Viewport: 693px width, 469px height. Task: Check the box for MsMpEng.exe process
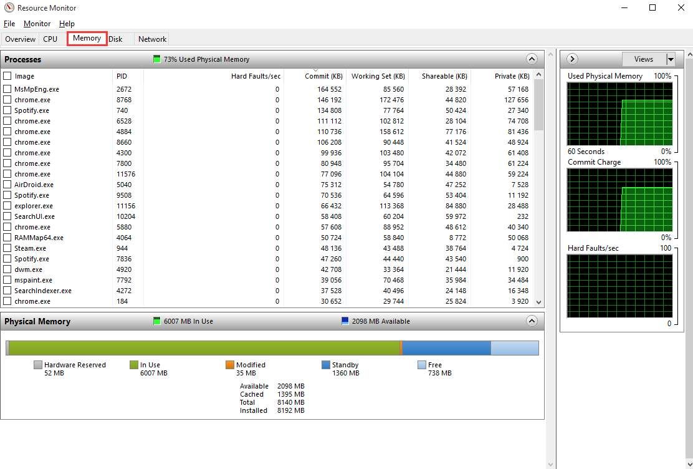(7, 89)
